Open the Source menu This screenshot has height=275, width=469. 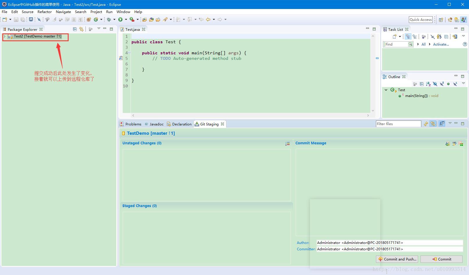[x=28, y=12]
